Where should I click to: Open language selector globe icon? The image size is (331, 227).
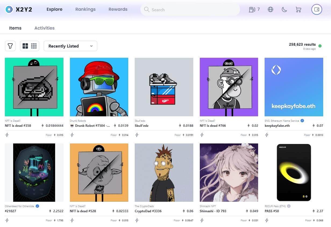tap(270, 9)
